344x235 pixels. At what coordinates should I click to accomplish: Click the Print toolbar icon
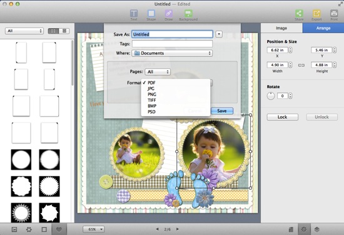point(334,15)
